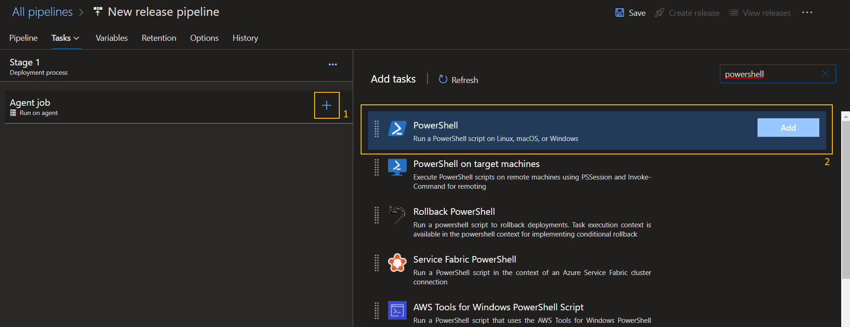Click drag handle of Rollback PowerShell
Screen dimensions: 850x327
(x=377, y=215)
